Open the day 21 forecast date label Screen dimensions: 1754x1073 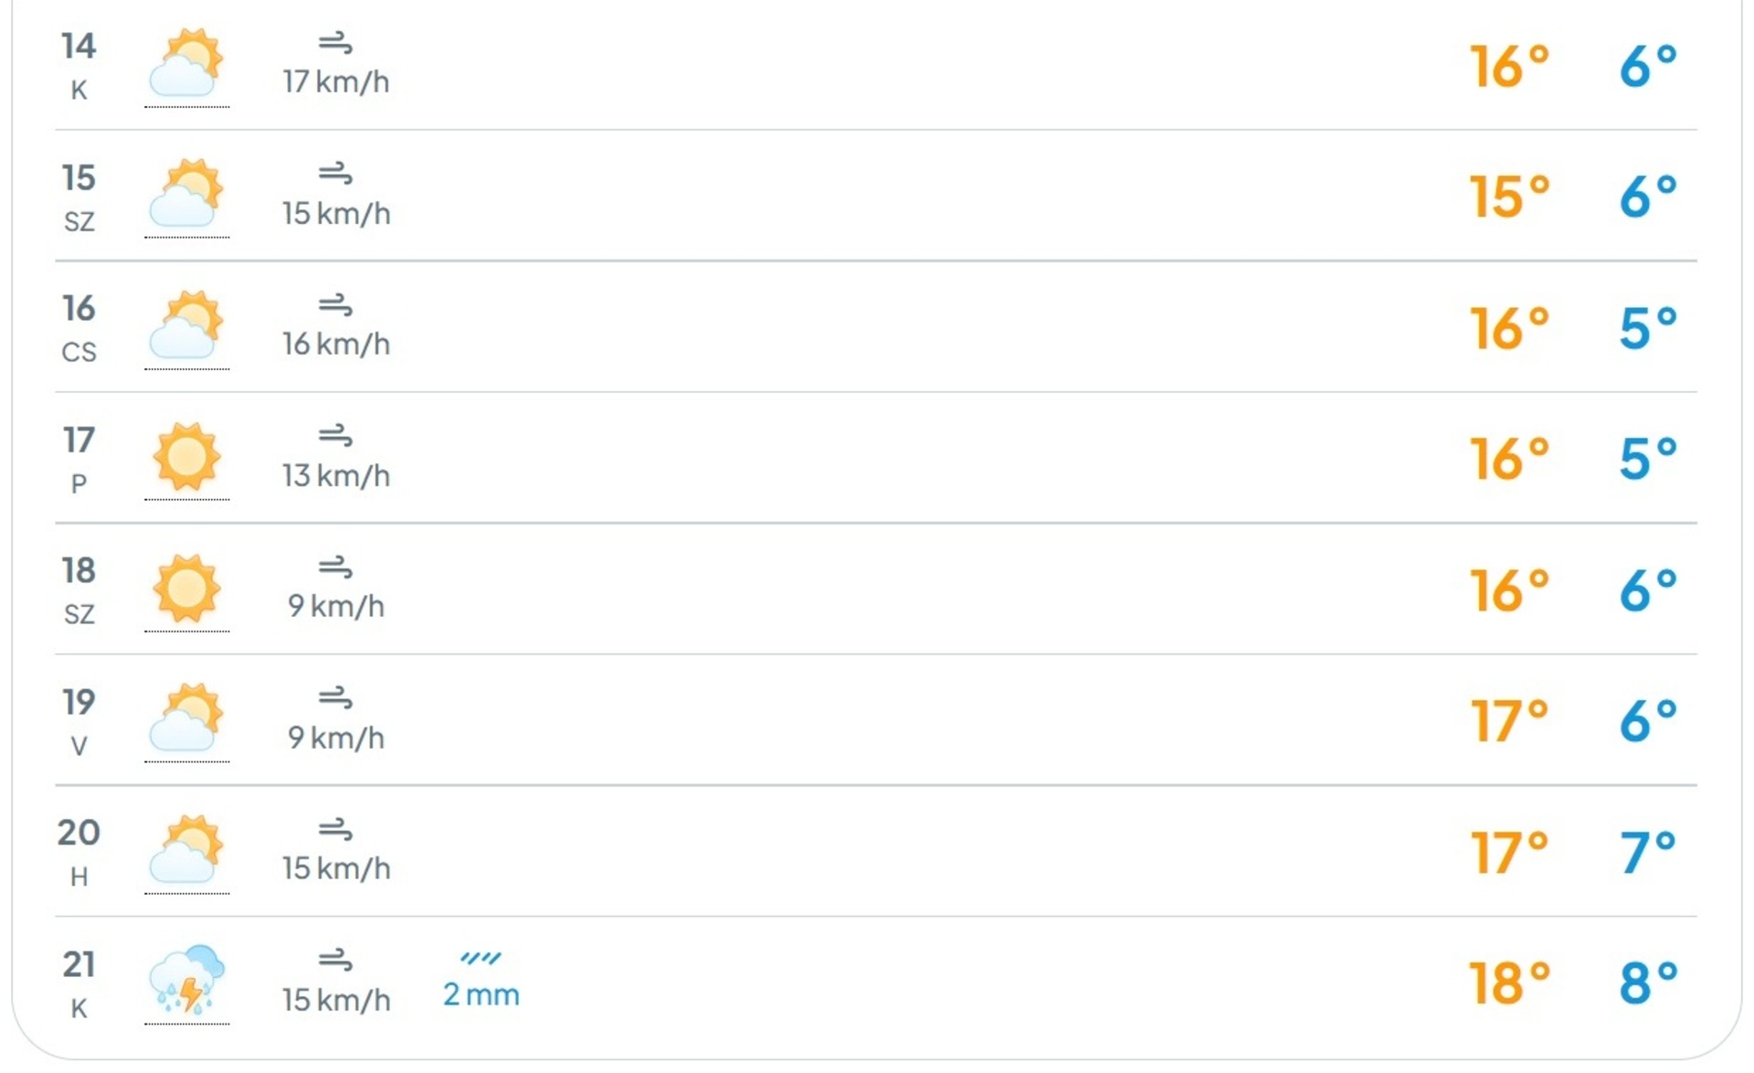point(79,983)
